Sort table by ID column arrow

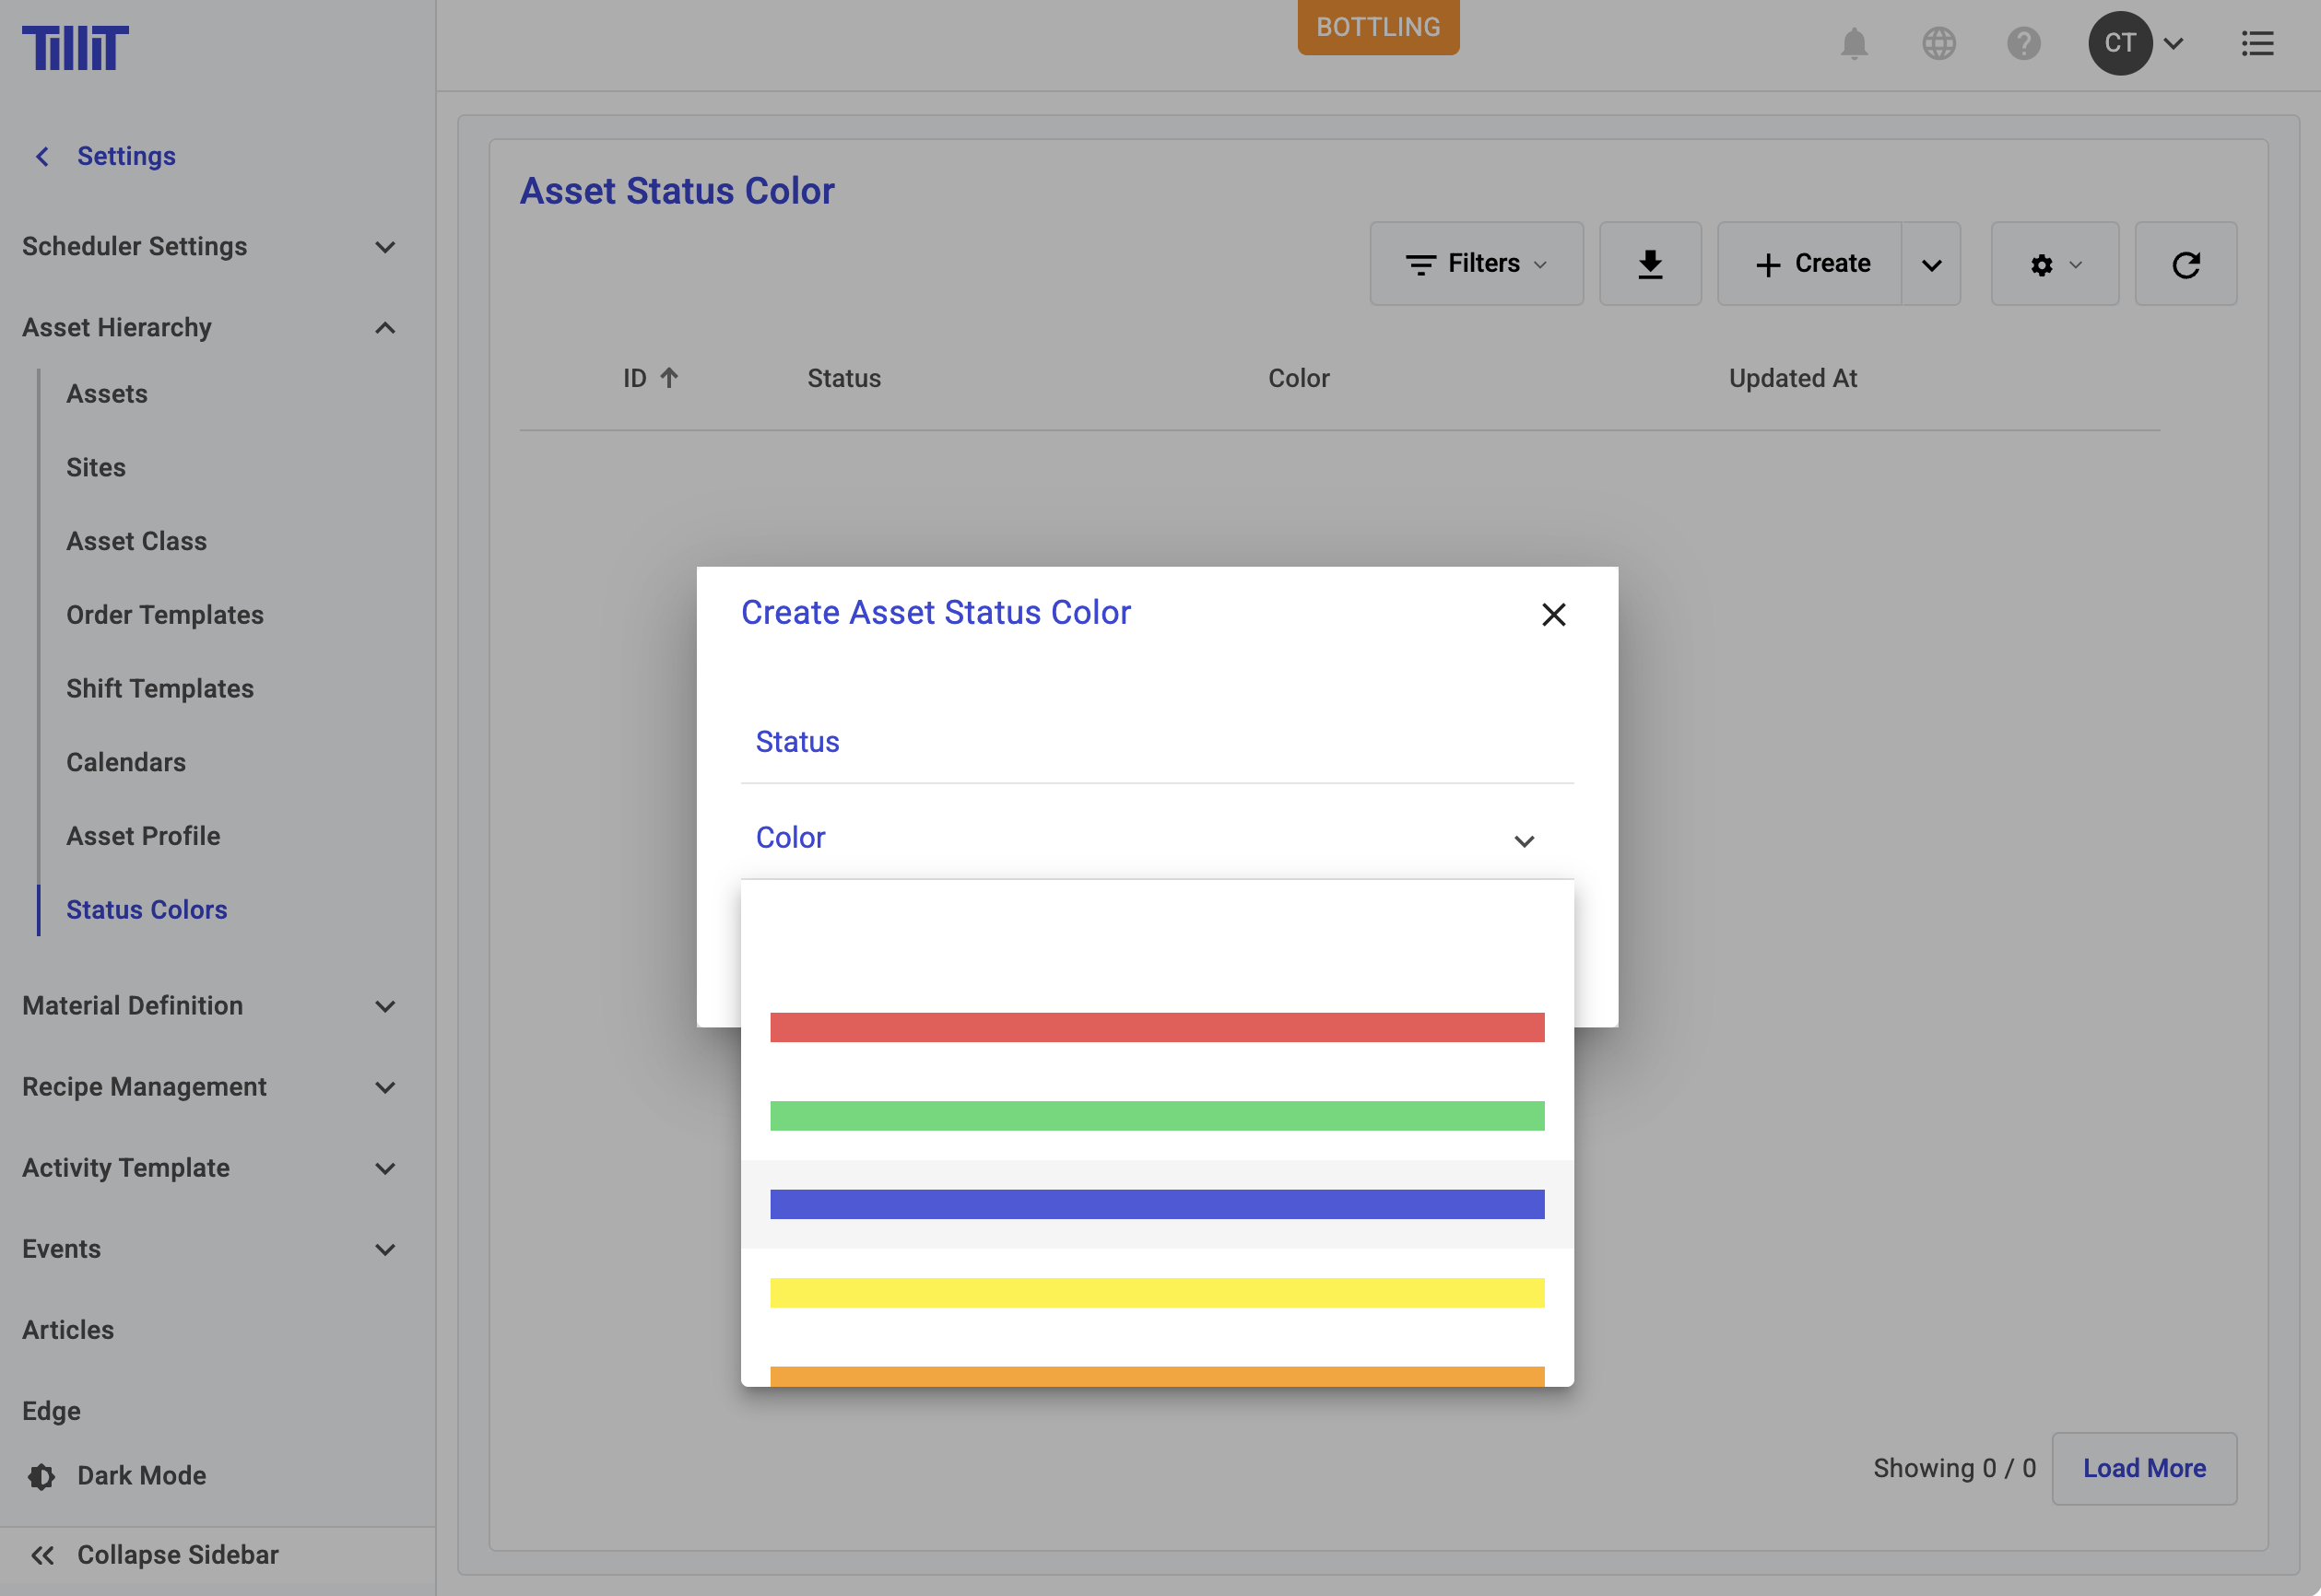tap(669, 378)
